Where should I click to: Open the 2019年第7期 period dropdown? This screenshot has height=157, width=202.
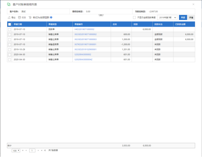[167, 17]
